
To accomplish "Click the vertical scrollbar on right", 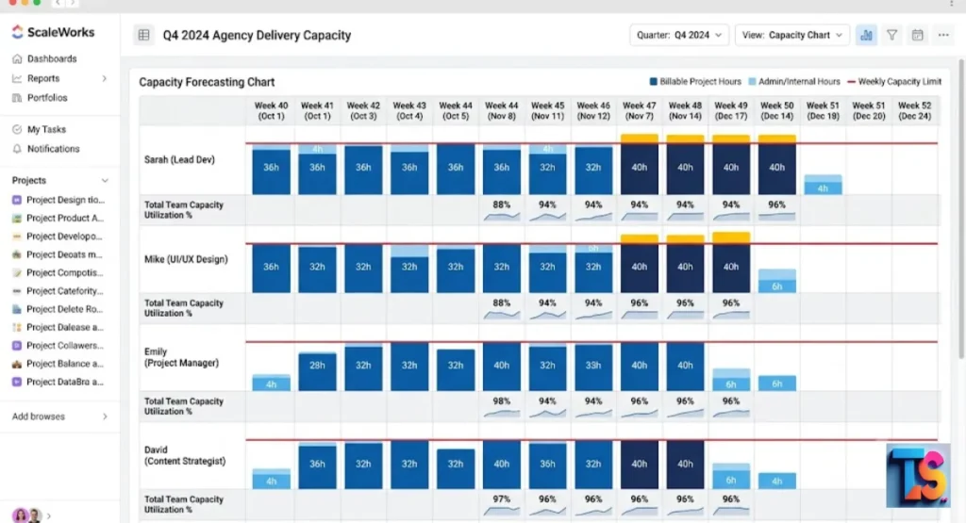I will (x=961, y=209).
